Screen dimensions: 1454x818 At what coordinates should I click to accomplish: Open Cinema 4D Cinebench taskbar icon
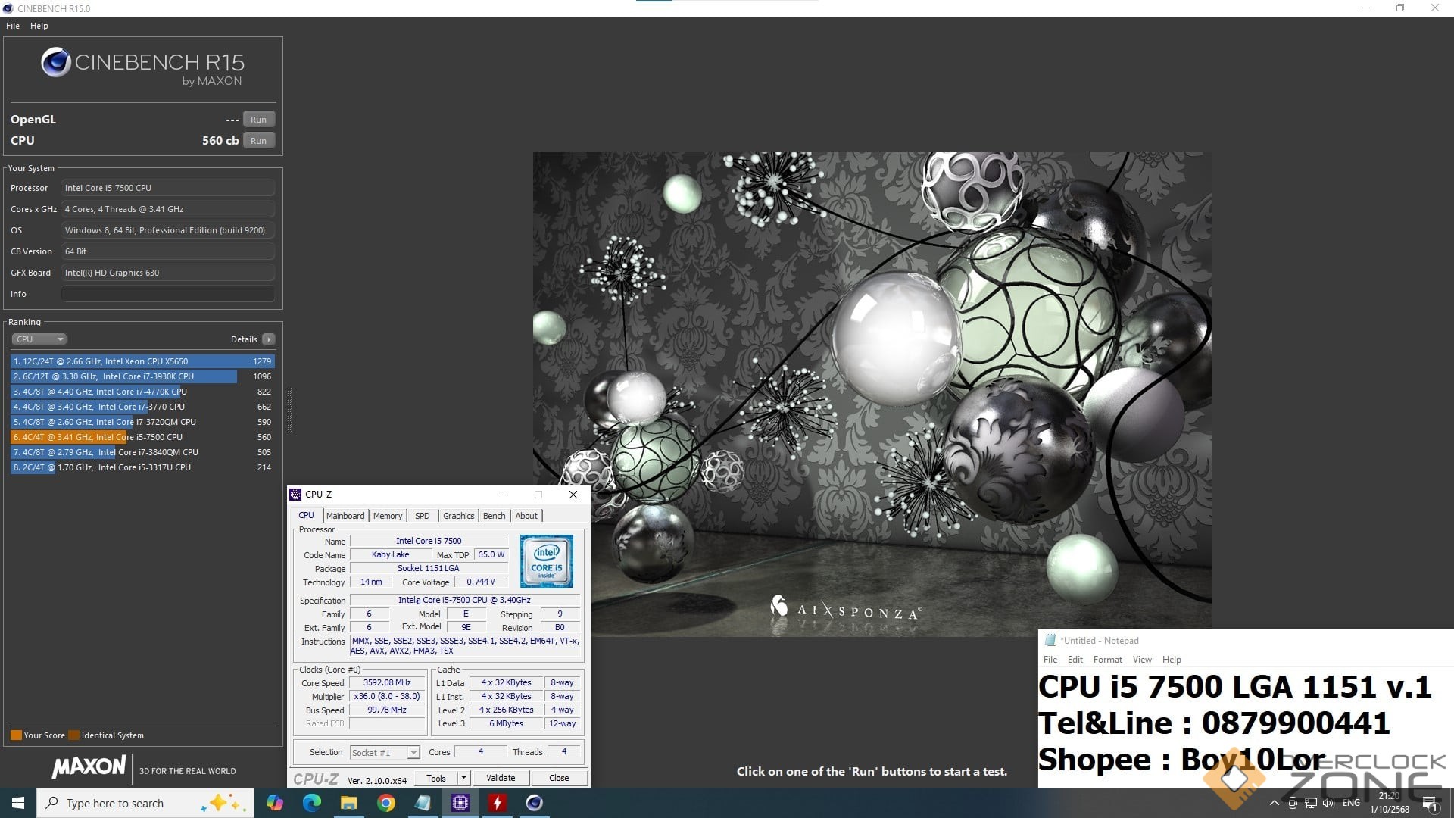(534, 803)
